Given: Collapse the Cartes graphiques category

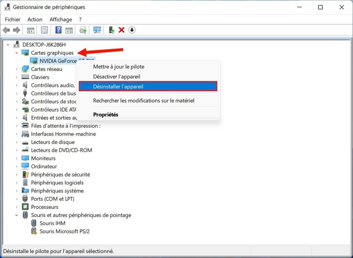Looking at the screenshot, I should tap(16, 53).
